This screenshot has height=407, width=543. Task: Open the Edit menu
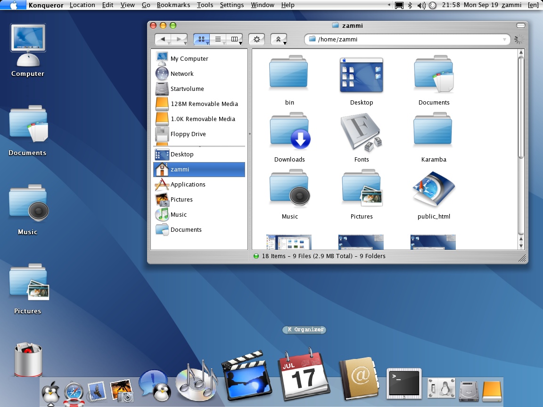(x=107, y=5)
